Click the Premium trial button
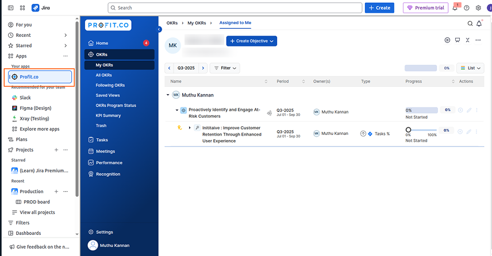492x256 pixels. (x=425, y=8)
